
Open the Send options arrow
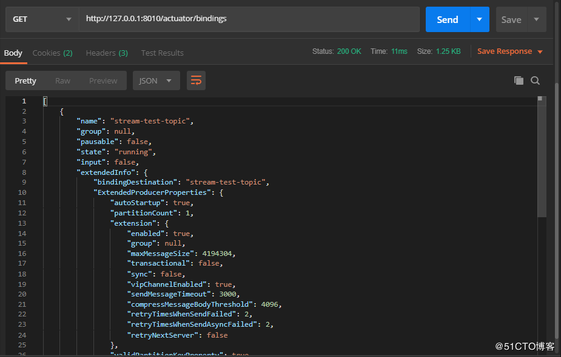[479, 19]
